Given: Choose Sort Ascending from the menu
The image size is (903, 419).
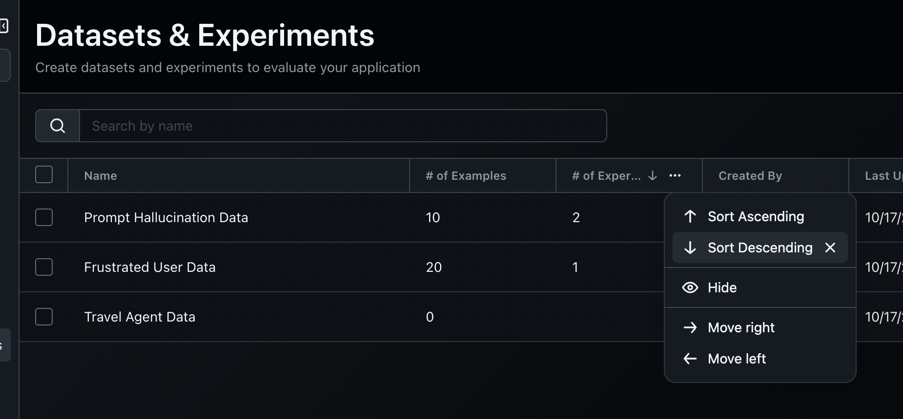Looking at the screenshot, I should point(756,216).
